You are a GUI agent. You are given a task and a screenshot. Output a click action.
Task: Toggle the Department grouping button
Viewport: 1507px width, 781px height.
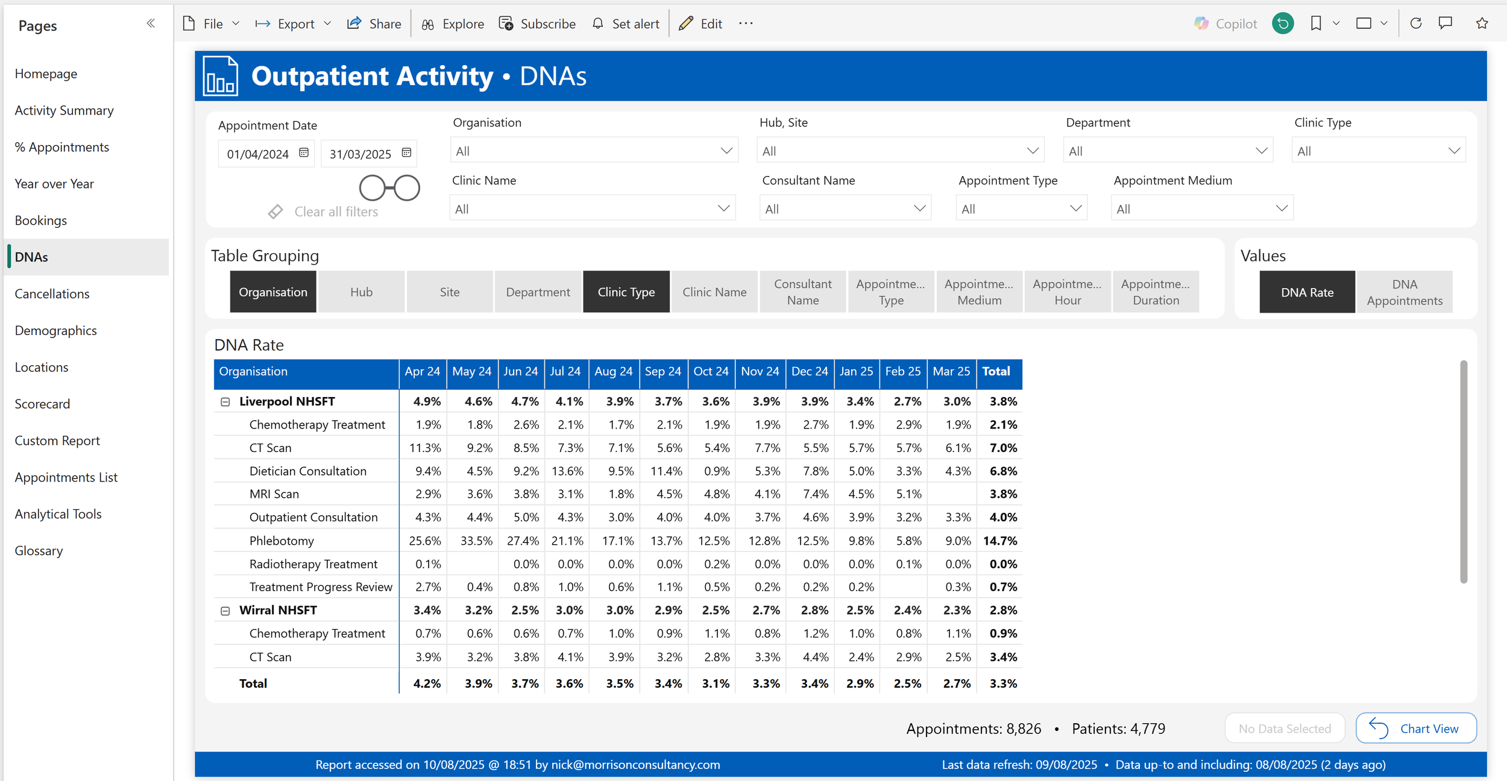click(538, 292)
